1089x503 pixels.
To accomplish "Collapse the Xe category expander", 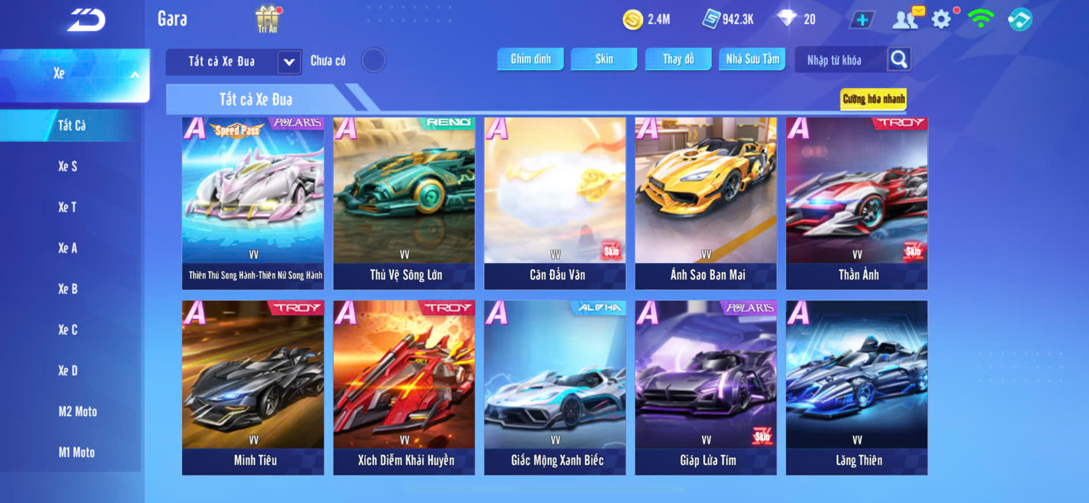I will 134,74.
